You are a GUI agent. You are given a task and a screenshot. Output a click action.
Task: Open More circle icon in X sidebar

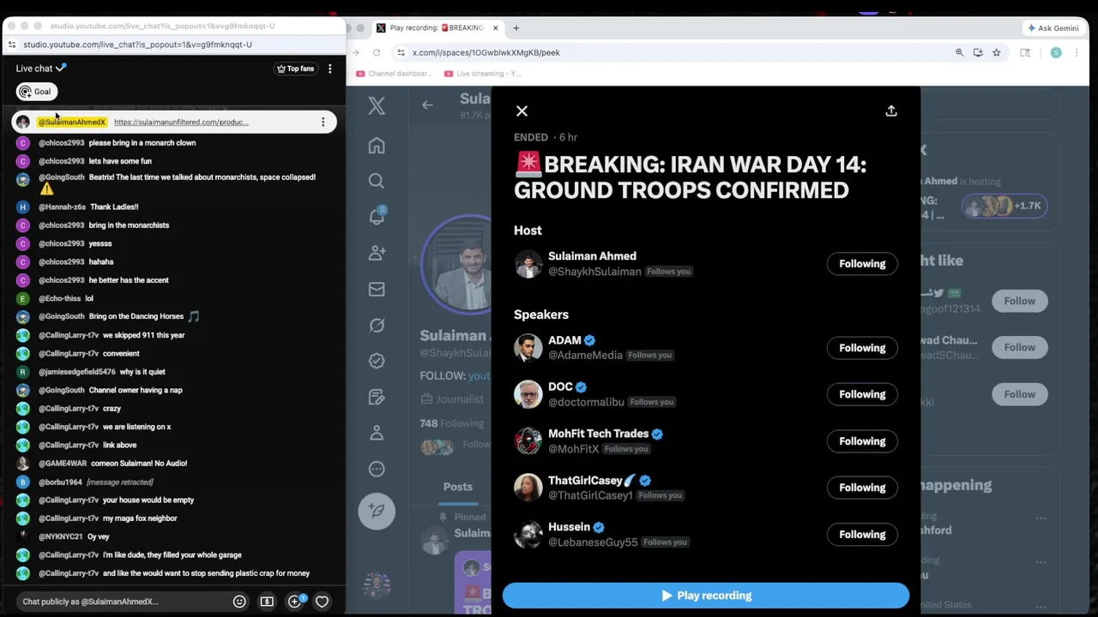tap(377, 469)
